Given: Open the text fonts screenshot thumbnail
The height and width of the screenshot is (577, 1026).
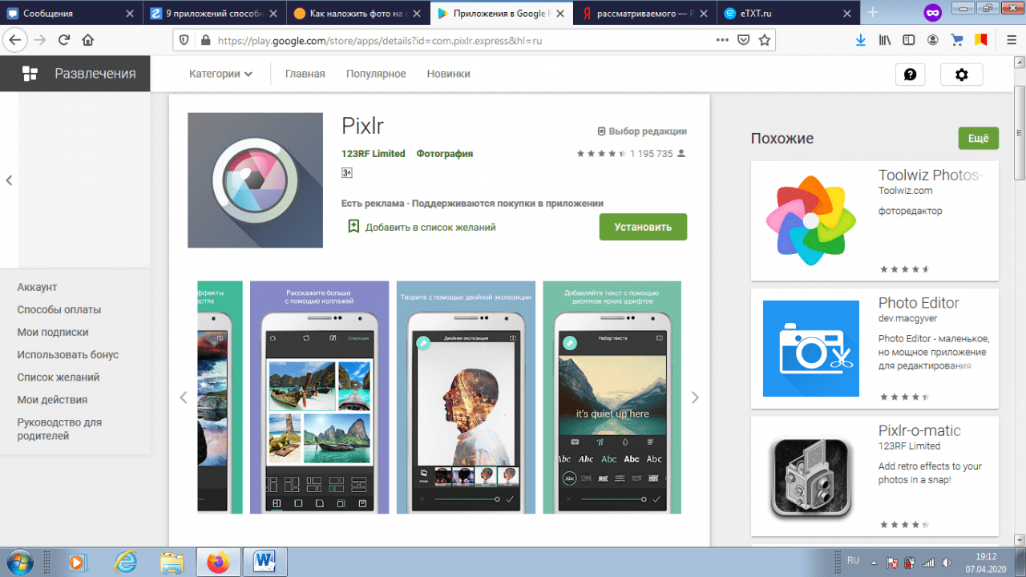Looking at the screenshot, I should [x=612, y=397].
